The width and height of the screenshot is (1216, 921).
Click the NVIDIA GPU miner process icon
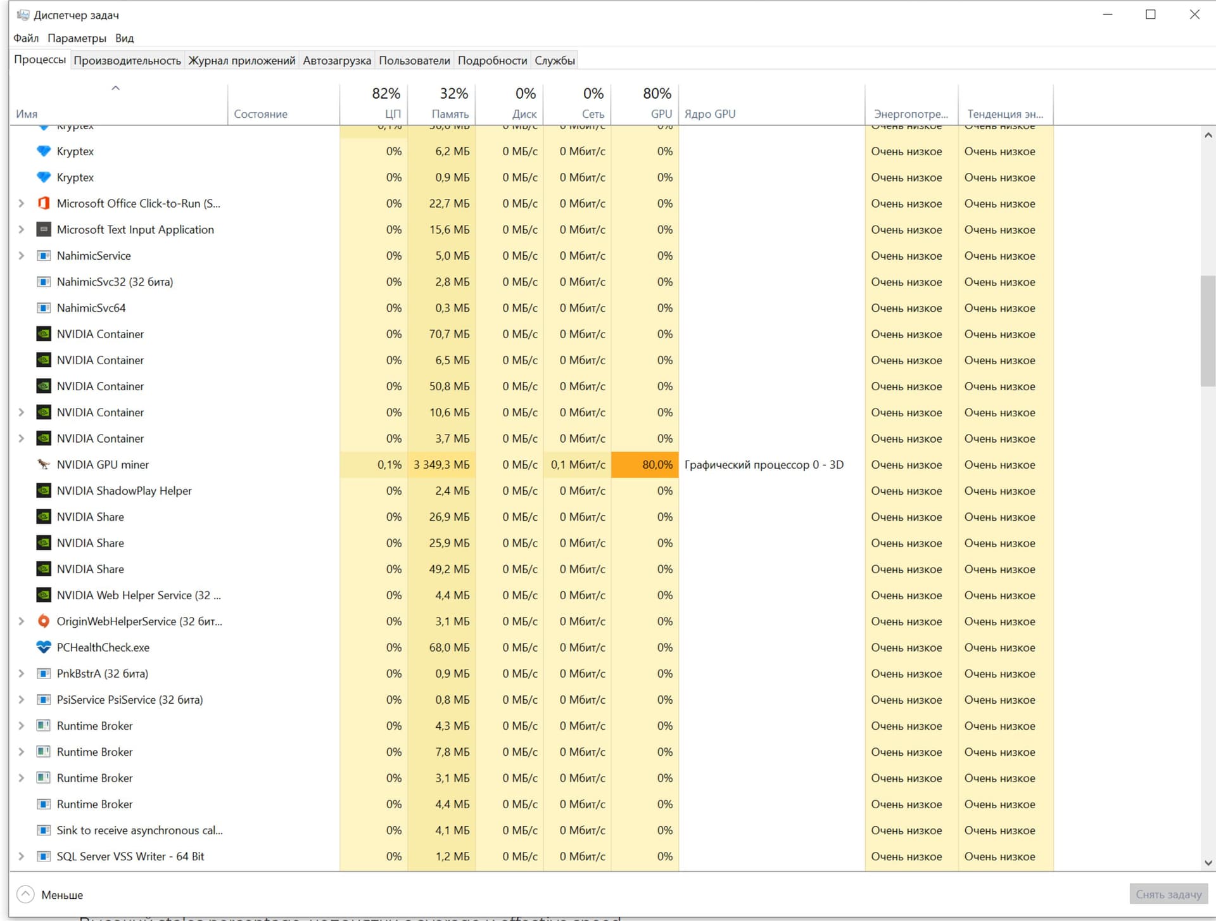[44, 464]
